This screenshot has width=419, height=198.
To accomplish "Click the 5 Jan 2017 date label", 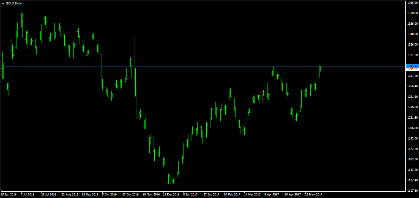I will tap(190, 195).
